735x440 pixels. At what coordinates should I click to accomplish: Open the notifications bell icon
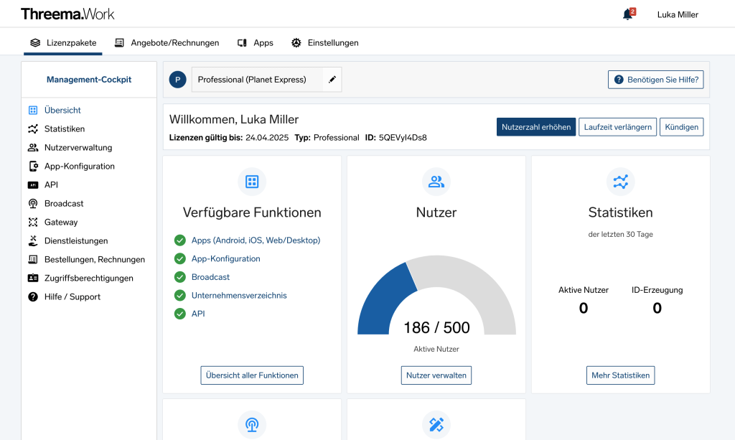click(x=627, y=14)
